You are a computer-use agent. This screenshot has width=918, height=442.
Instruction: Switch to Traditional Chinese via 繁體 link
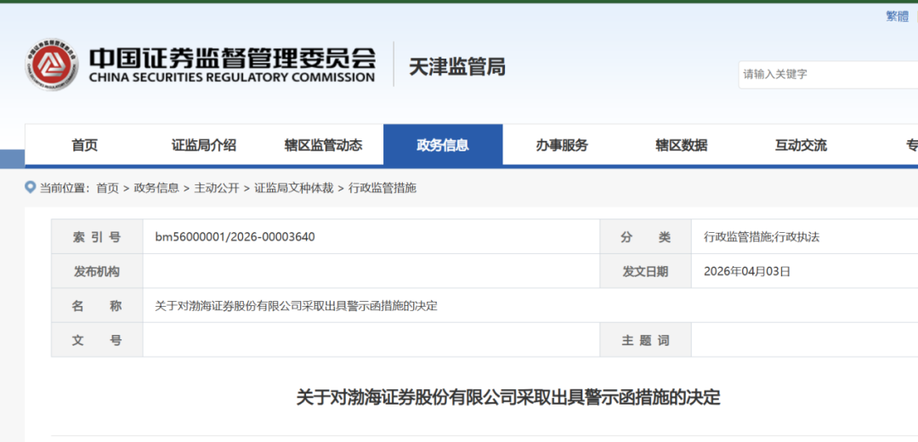point(897,16)
